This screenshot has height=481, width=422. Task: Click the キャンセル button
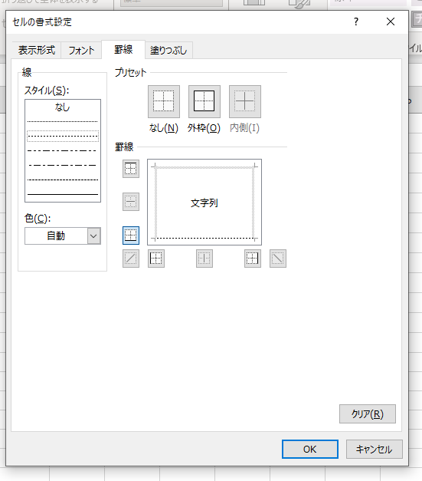coord(375,449)
